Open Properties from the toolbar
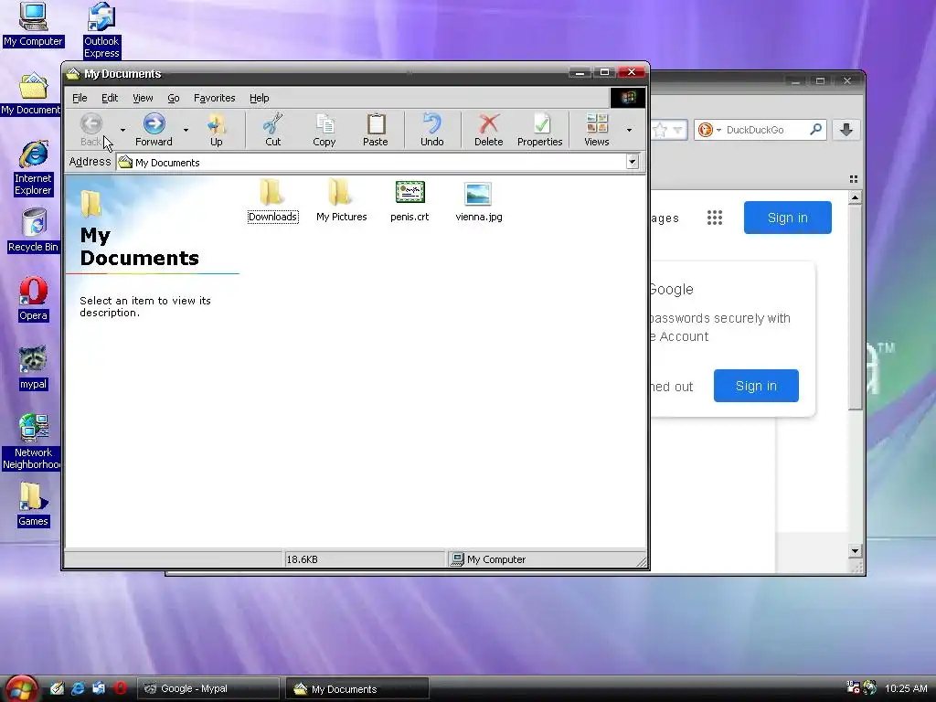936x702 pixels. pos(539,129)
